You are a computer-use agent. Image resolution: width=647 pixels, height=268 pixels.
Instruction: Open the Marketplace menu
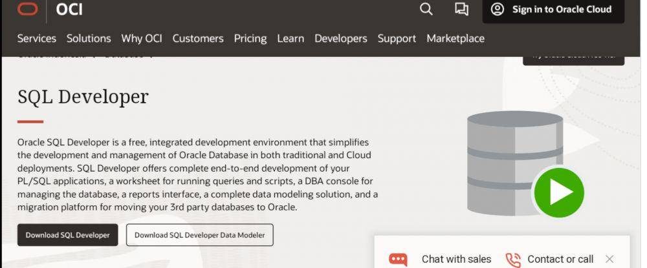point(455,39)
